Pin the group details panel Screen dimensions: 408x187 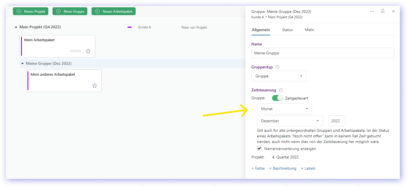(x=383, y=11)
